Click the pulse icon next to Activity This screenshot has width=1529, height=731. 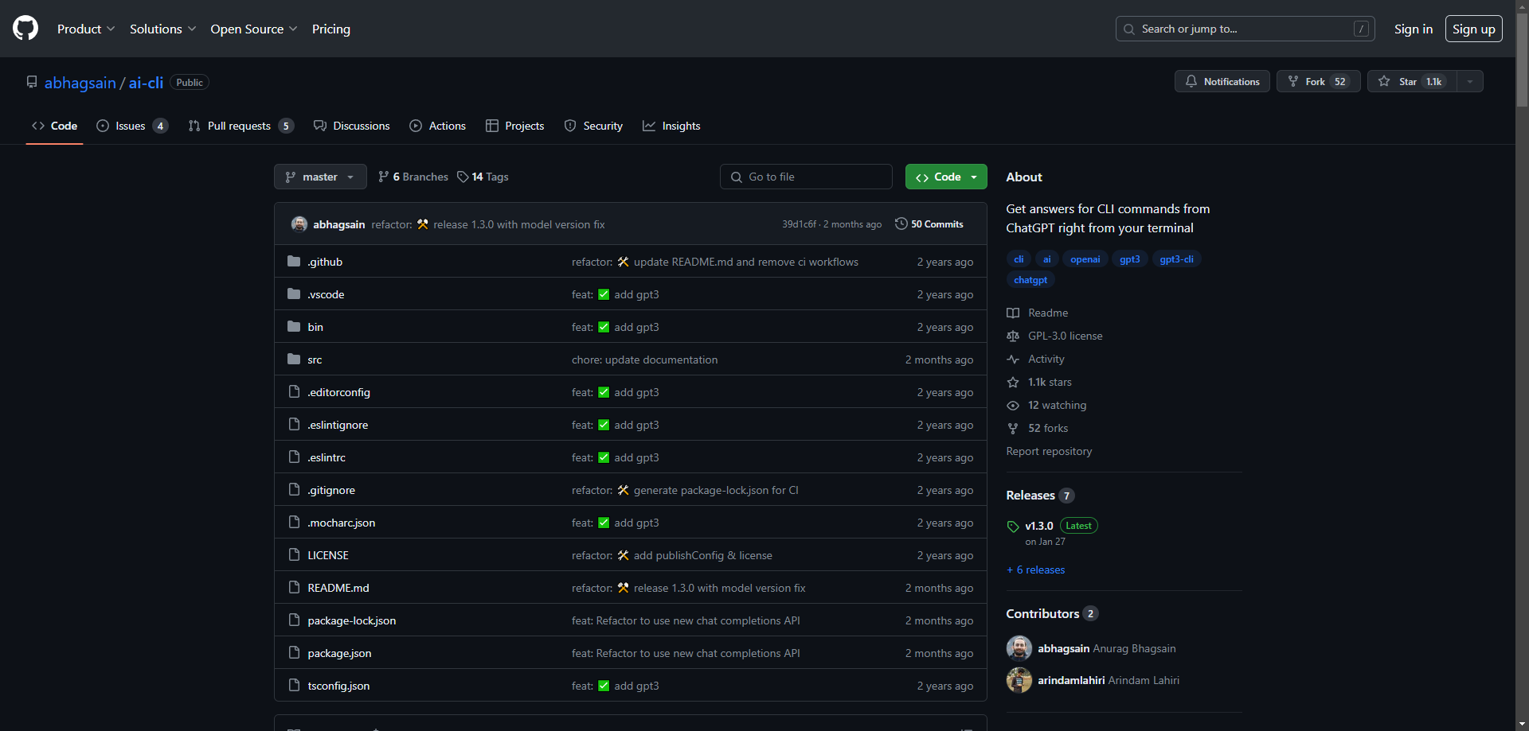(x=1013, y=359)
